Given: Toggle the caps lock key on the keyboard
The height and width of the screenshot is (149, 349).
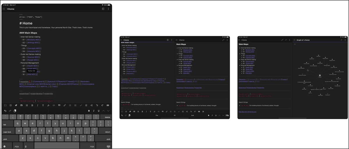Looking at the screenshot, I should (7, 132).
